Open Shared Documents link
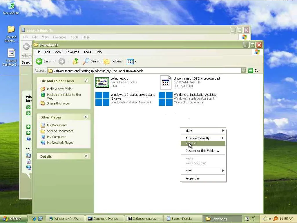297x223 pixels. click(60, 131)
